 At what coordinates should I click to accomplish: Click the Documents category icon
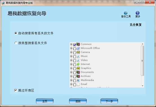(78, 72)
